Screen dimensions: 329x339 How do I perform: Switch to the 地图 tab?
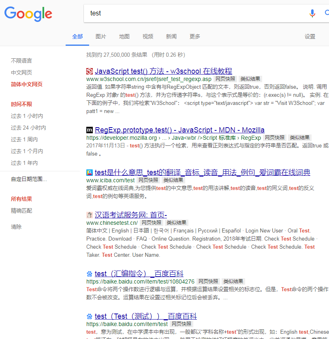point(124,36)
